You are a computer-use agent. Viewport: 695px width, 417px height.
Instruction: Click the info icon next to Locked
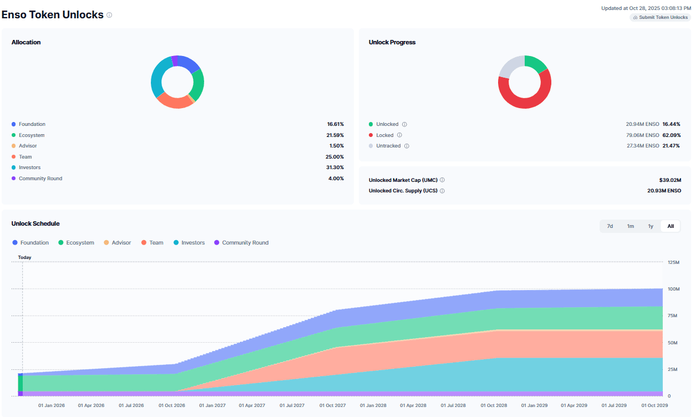[399, 135]
